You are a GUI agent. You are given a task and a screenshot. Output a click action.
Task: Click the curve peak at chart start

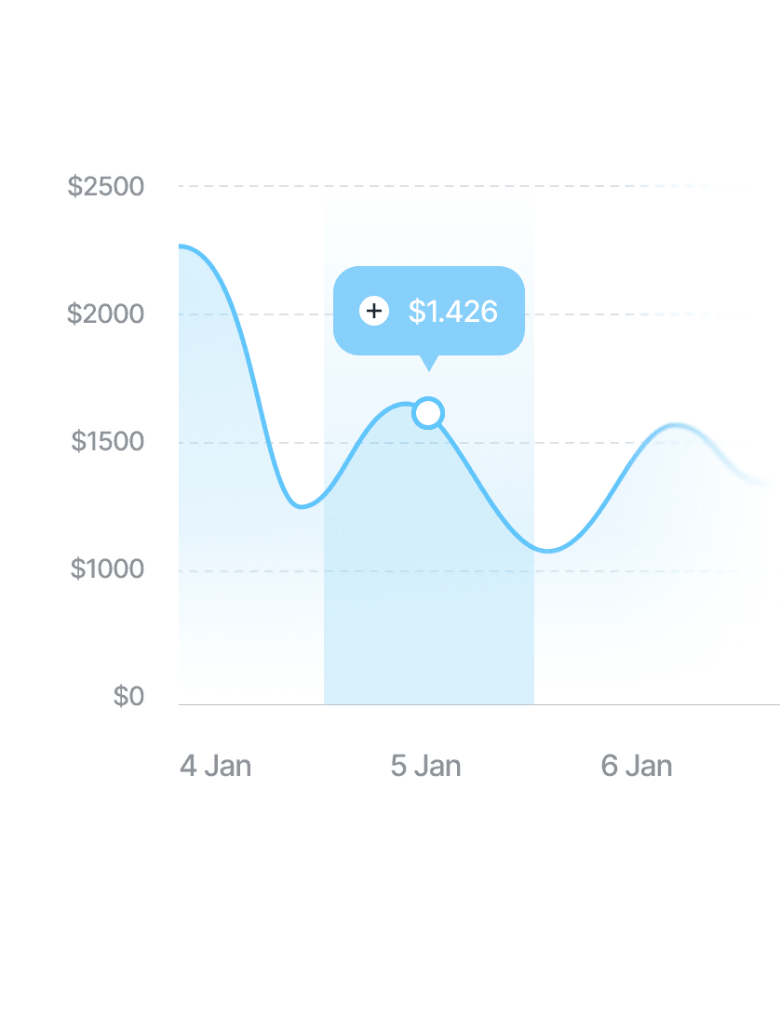pyautogui.click(x=182, y=247)
